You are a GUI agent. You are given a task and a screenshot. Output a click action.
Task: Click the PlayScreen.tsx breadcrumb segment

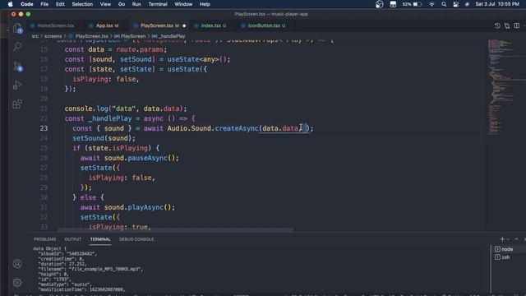pyautogui.click(x=91, y=36)
